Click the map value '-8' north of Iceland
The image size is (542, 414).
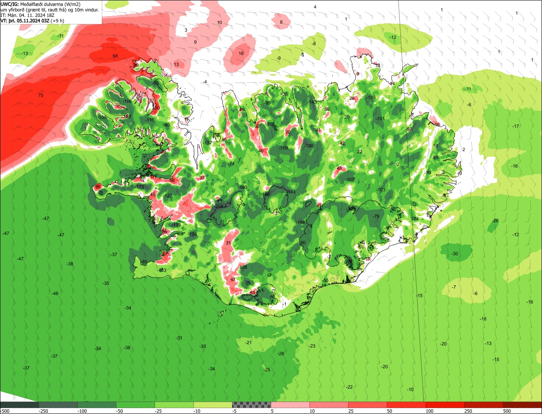point(314,44)
